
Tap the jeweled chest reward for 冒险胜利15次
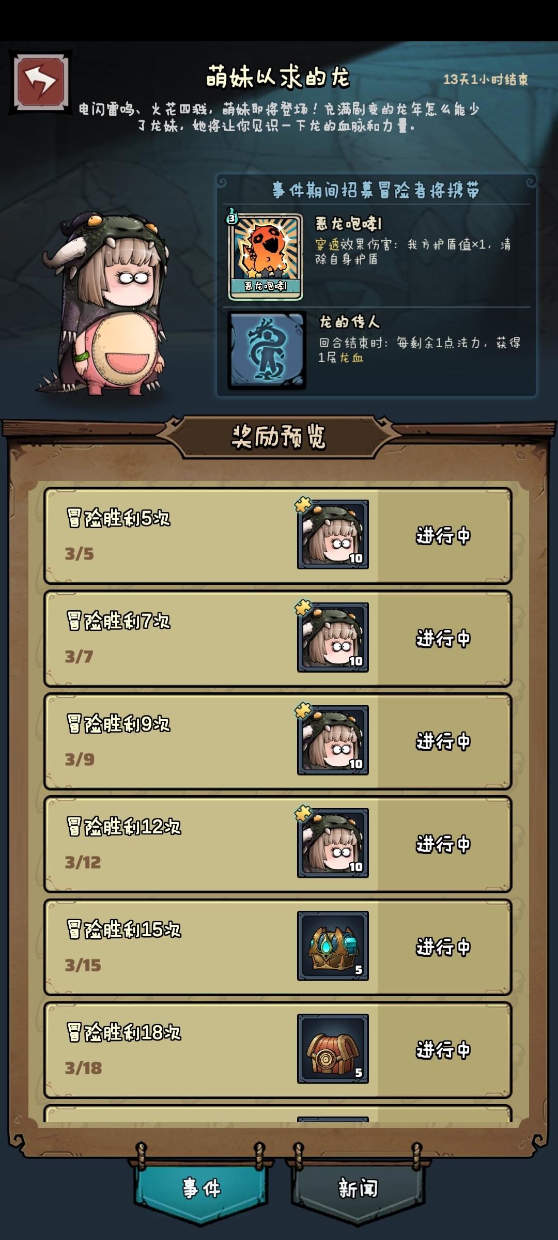pos(333,946)
